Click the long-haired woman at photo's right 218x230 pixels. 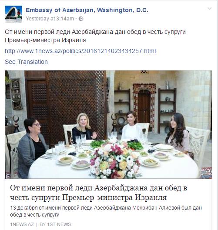tap(178, 134)
